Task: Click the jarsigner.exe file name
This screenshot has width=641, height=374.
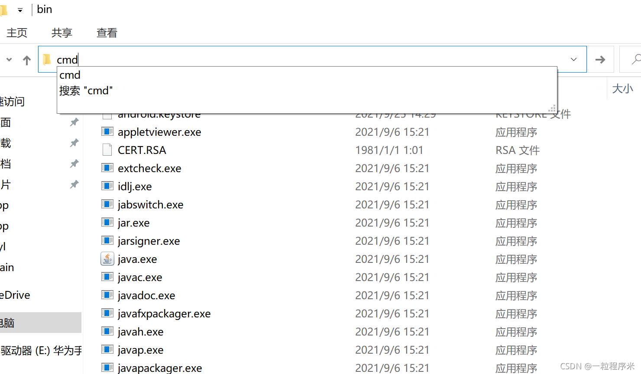Action: [x=149, y=241]
